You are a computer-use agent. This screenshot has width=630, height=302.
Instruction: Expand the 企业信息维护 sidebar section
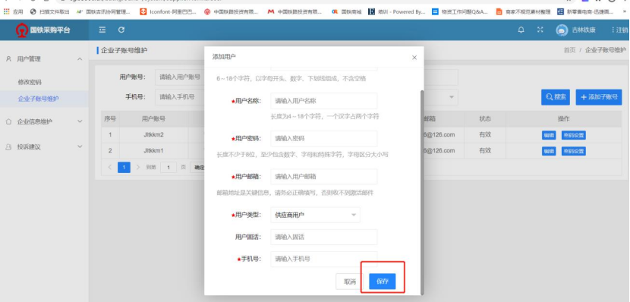pos(80,121)
